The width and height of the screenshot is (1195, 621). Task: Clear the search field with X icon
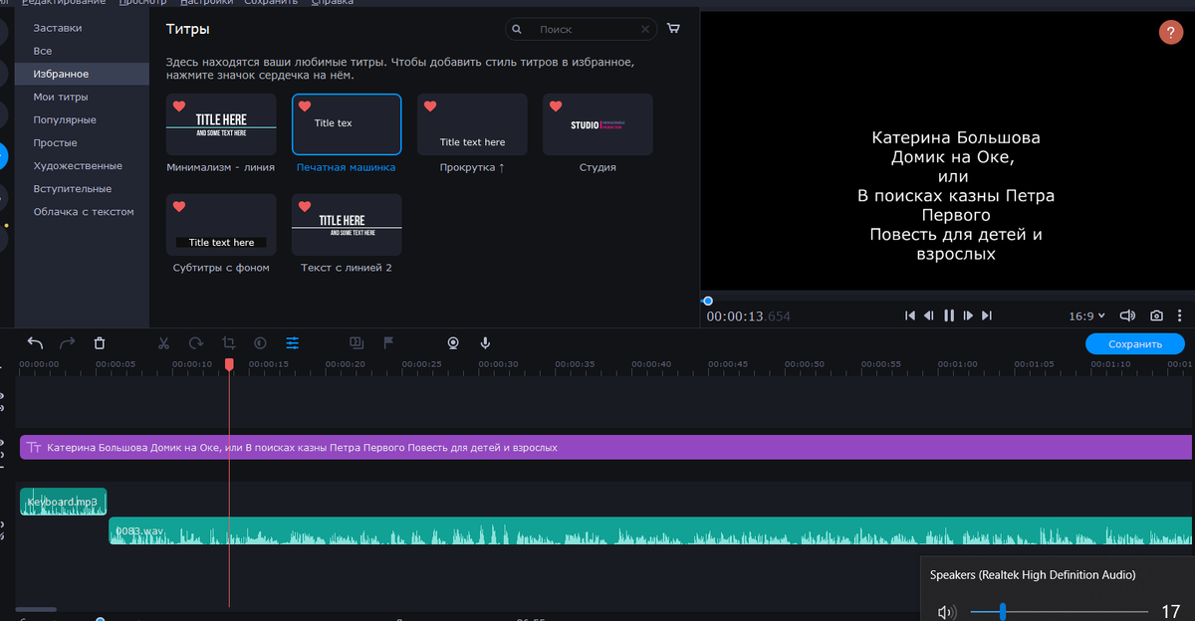[645, 30]
